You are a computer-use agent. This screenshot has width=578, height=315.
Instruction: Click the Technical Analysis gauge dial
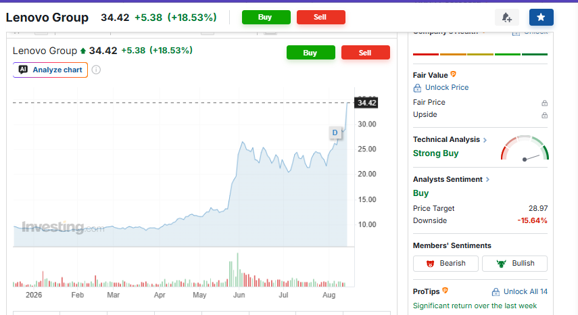click(x=525, y=148)
